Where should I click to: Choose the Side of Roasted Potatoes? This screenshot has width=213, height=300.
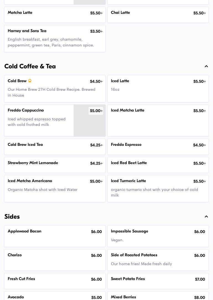pos(158,260)
